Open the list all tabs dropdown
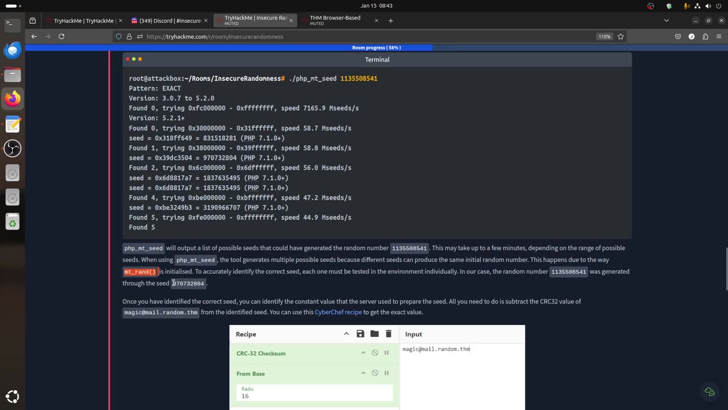The height and width of the screenshot is (410, 728). point(667,20)
